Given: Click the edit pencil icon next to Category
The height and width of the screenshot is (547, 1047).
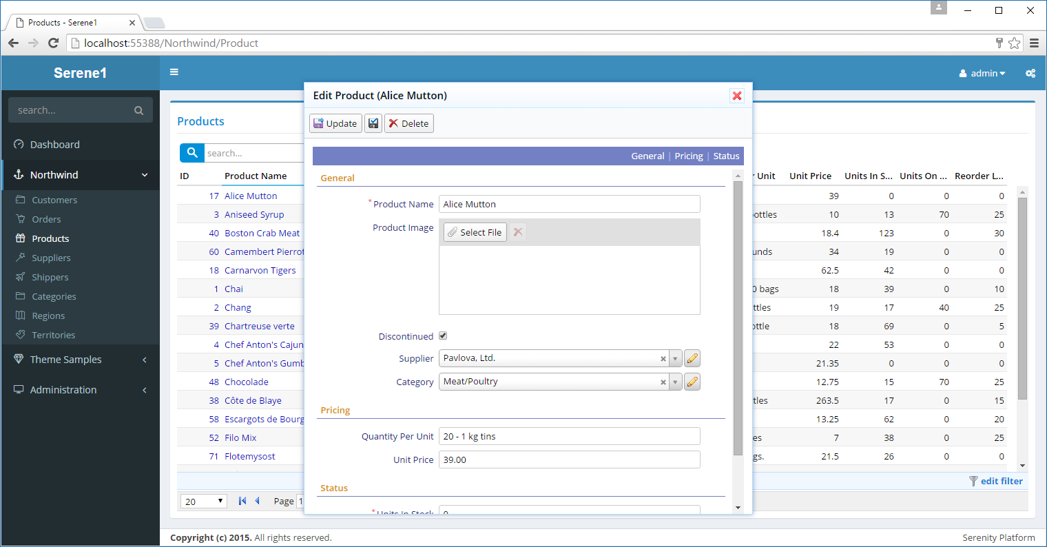Looking at the screenshot, I should point(692,382).
